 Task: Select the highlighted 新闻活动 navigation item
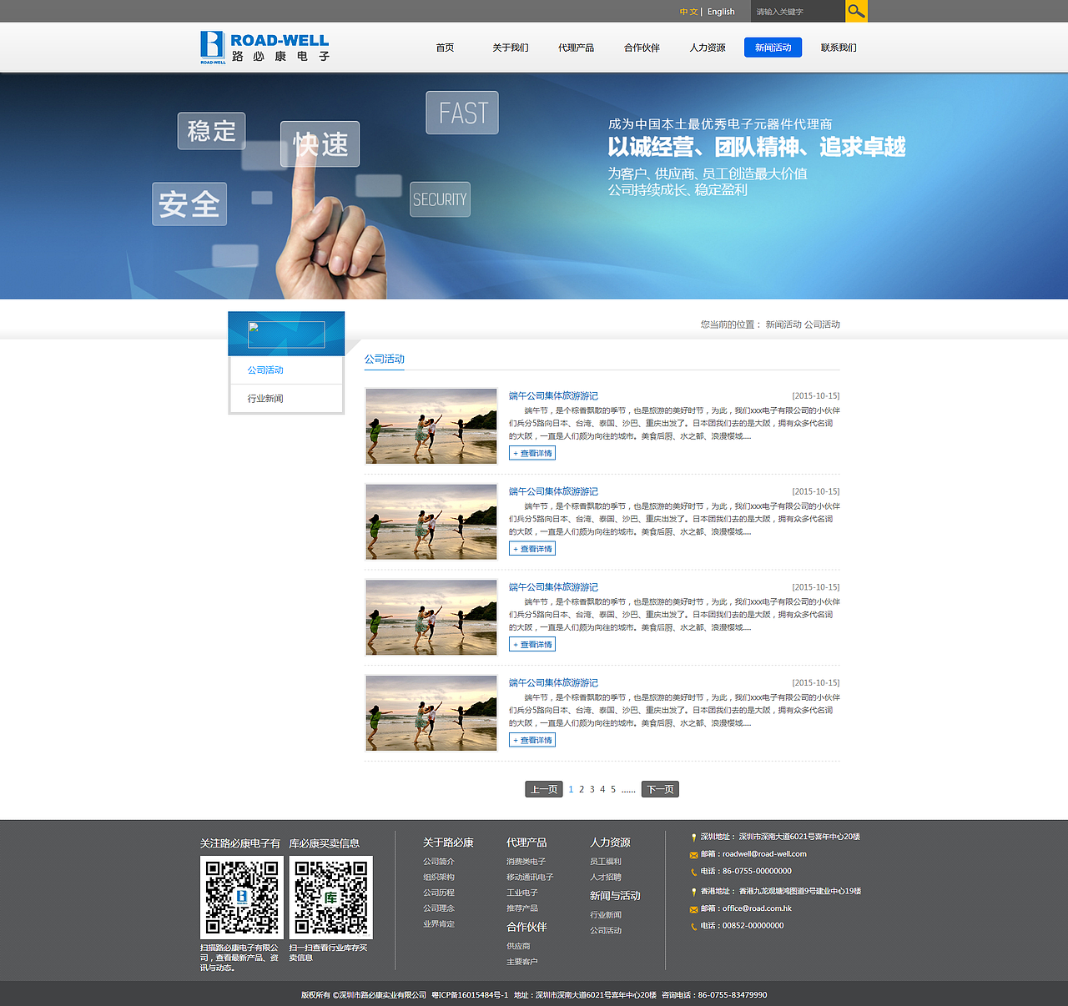click(x=773, y=48)
